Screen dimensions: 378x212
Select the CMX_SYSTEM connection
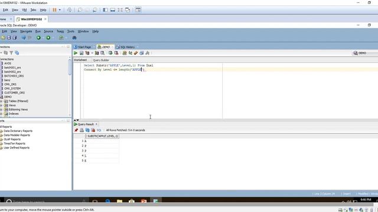coord(12,88)
